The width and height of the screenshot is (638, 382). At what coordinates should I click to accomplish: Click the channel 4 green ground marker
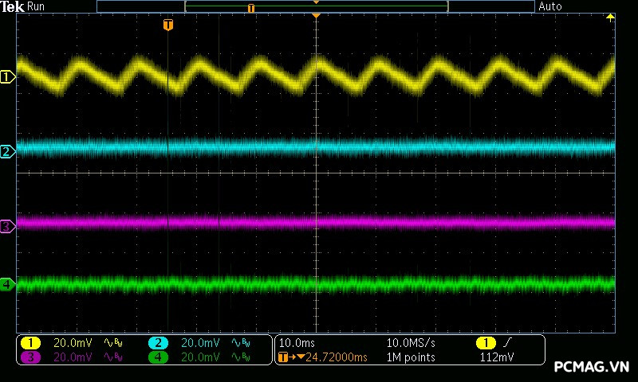point(7,284)
